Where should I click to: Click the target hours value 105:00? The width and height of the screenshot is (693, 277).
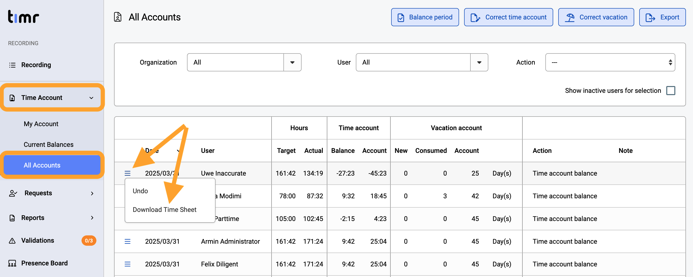[285, 219]
